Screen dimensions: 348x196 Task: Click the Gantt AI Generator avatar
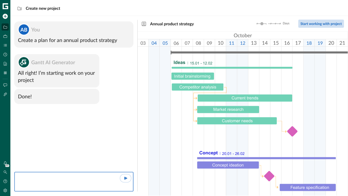coord(24,62)
